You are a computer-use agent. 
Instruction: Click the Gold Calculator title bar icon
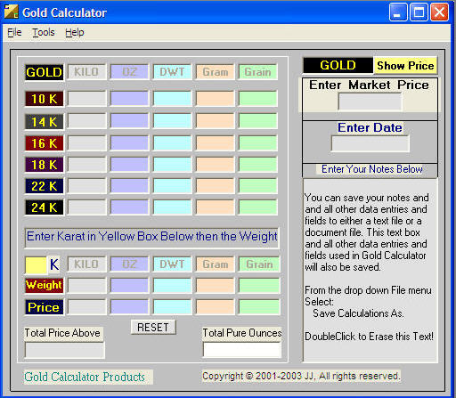click(x=11, y=12)
